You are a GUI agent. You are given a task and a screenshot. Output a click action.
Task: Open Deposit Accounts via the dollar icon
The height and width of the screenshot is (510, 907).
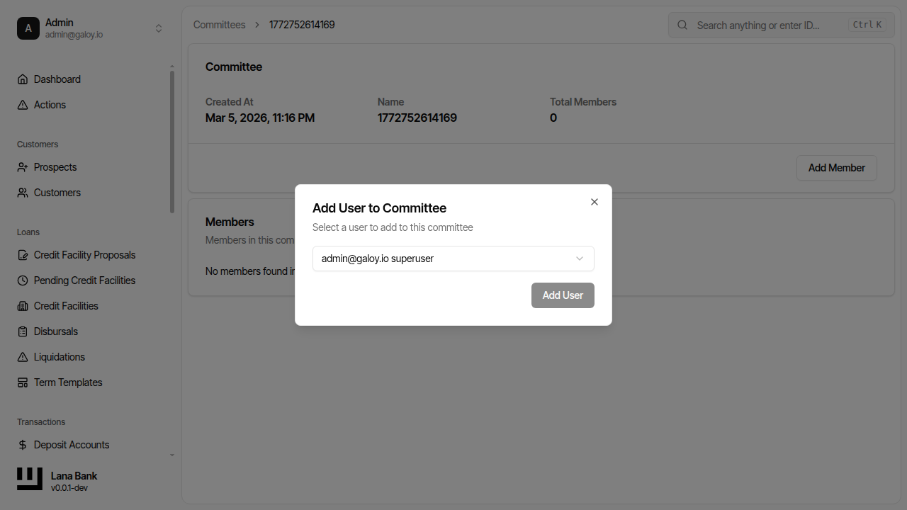coord(22,444)
